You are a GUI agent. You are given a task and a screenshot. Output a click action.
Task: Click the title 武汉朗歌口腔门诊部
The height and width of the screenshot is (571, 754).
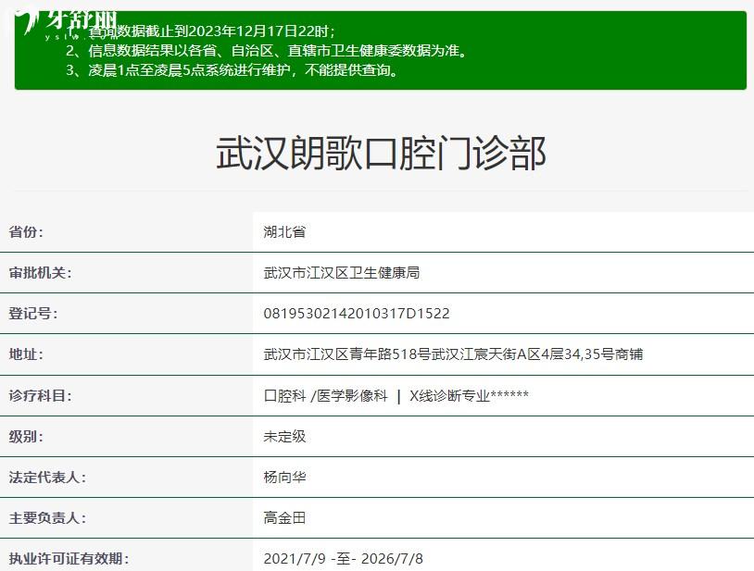tap(381, 154)
